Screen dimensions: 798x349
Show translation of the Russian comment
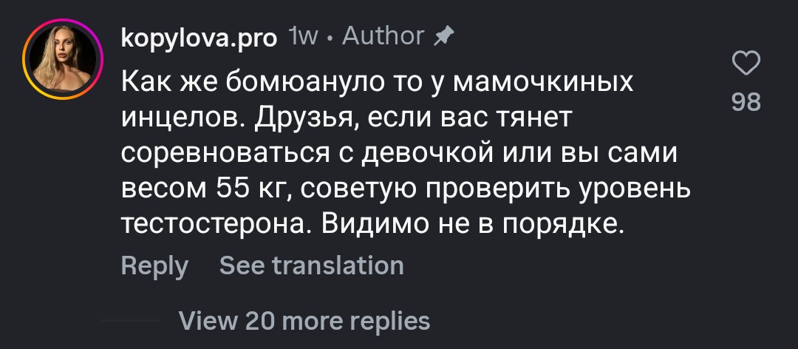click(x=312, y=265)
